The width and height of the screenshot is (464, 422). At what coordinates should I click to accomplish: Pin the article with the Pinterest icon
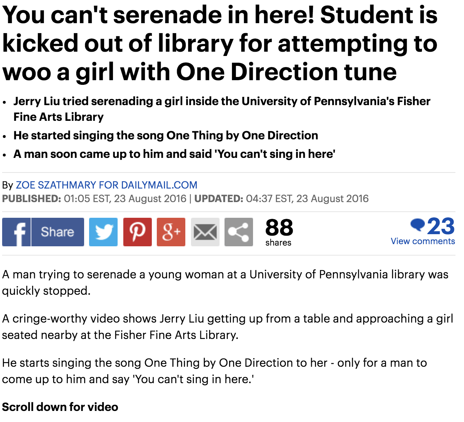pyautogui.click(x=138, y=232)
